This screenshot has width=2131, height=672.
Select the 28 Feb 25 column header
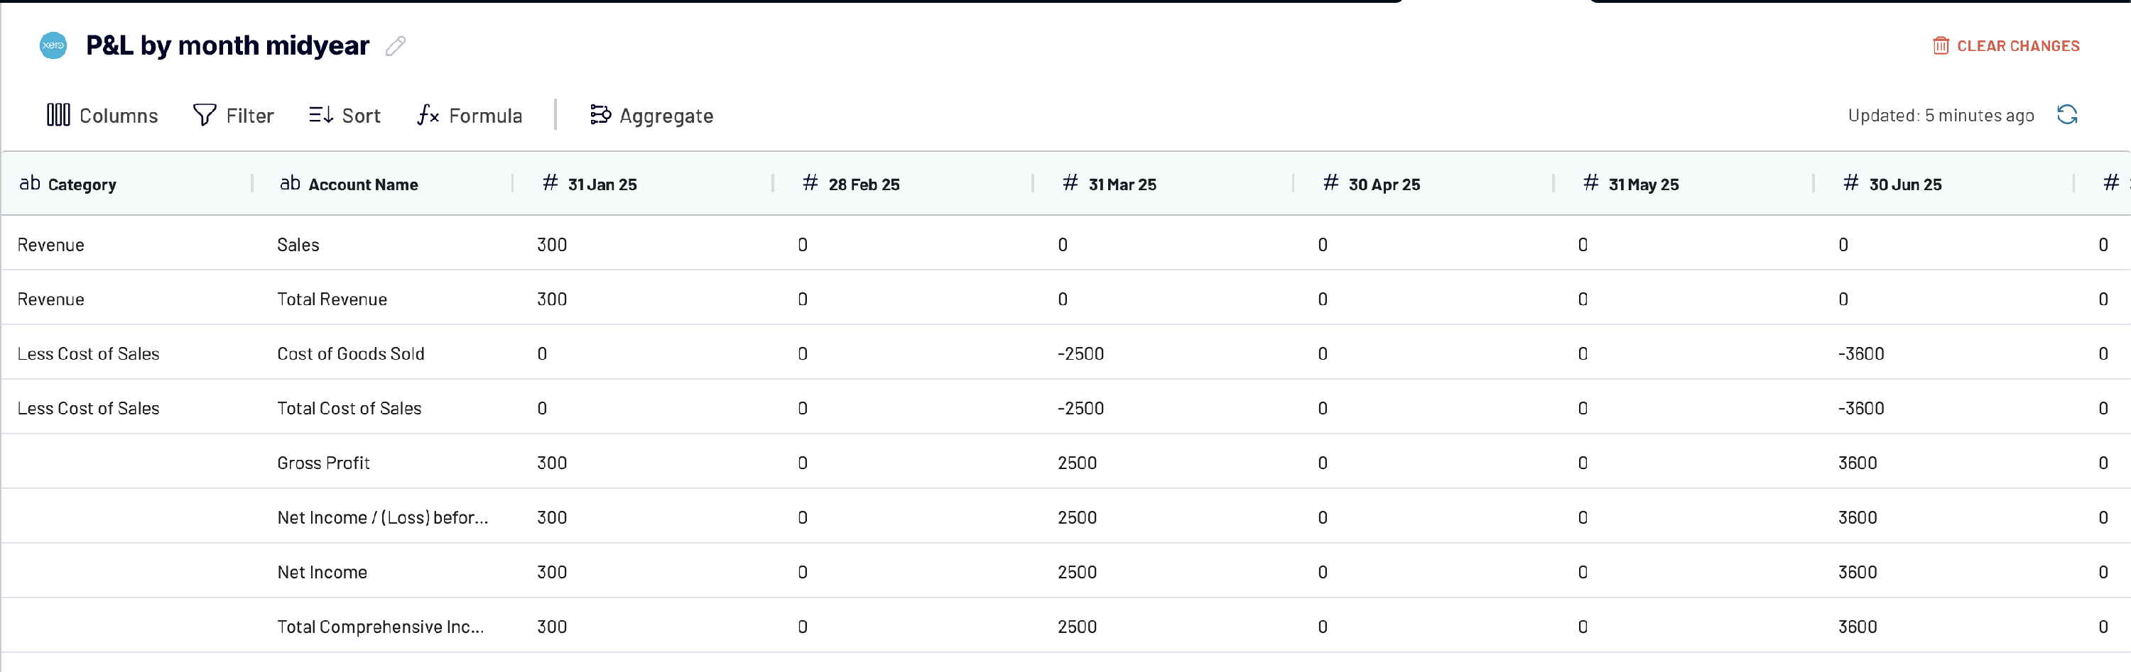pyautogui.click(x=903, y=184)
